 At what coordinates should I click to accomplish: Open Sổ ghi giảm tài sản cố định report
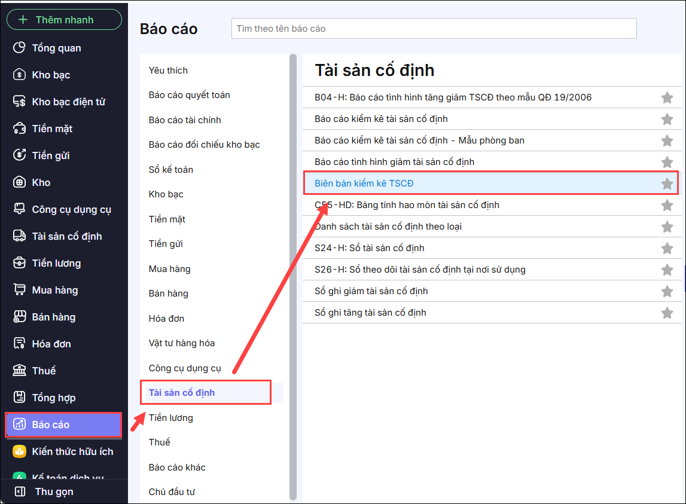(371, 291)
